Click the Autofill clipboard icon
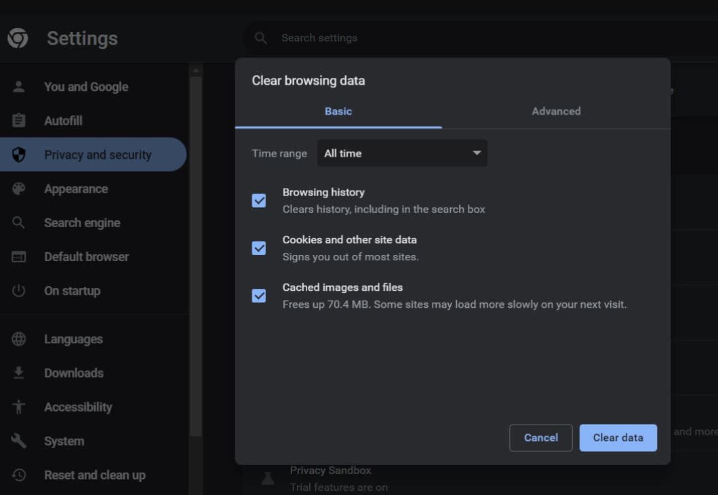 [19, 121]
